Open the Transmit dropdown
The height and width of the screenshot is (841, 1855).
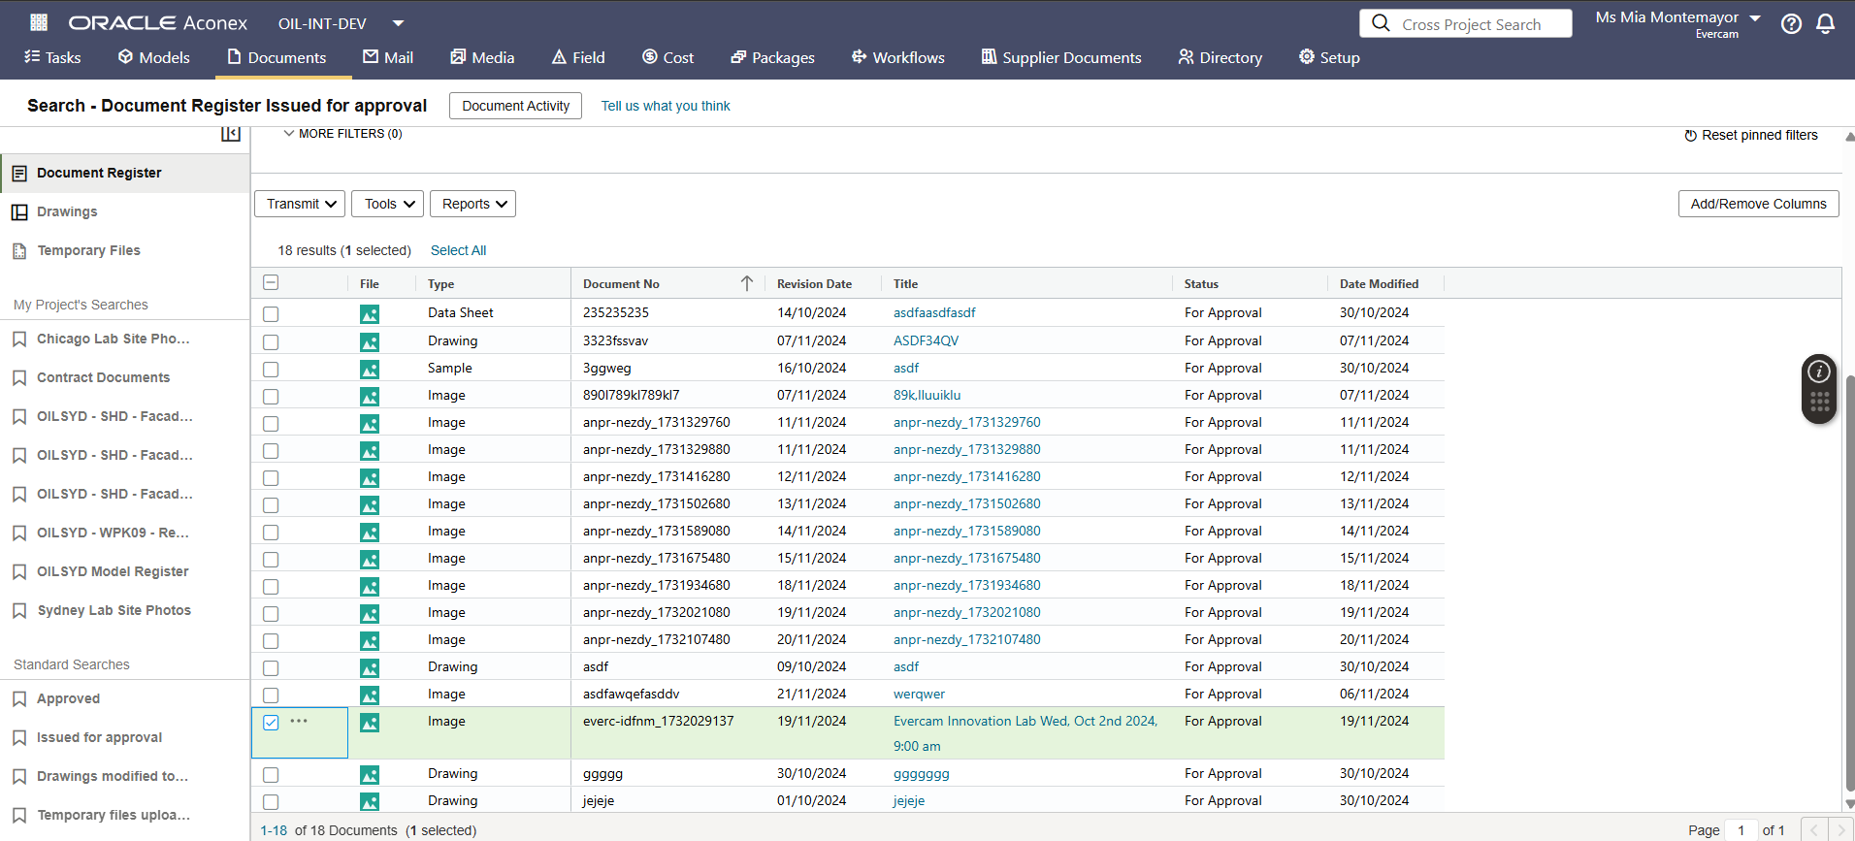click(300, 204)
